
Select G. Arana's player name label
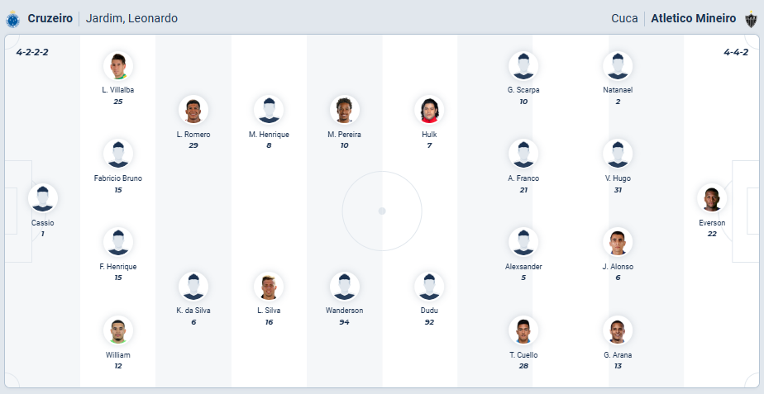[618, 355]
